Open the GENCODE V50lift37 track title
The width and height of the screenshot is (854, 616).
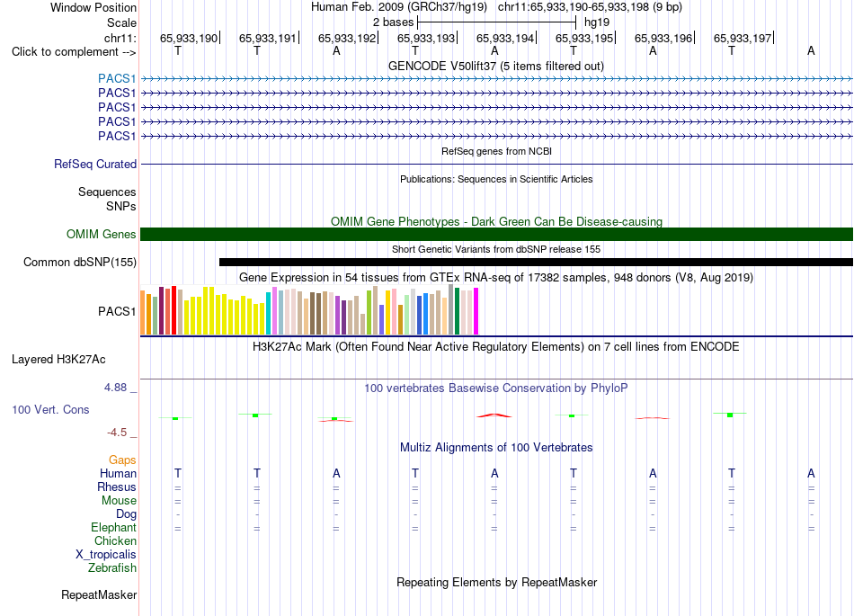click(x=496, y=67)
